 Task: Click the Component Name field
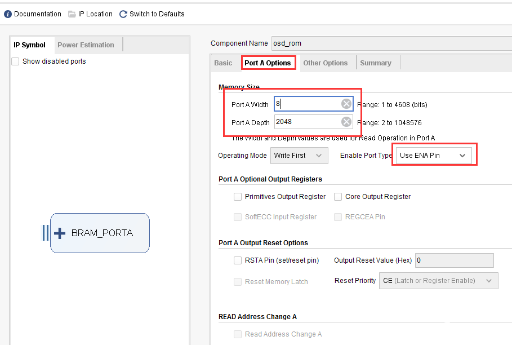[x=391, y=43]
